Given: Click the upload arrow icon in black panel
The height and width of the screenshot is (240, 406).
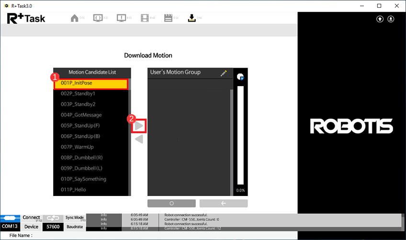Looking at the screenshot, I should point(380,19).
